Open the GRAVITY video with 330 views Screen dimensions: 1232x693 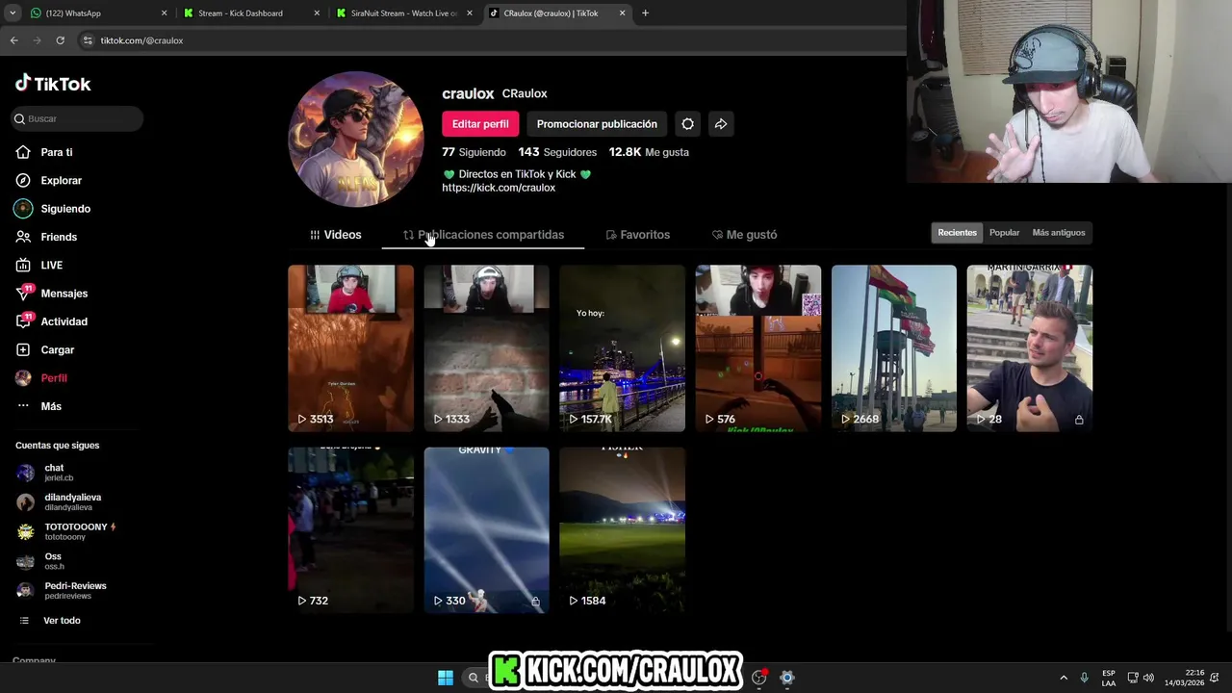486,529
